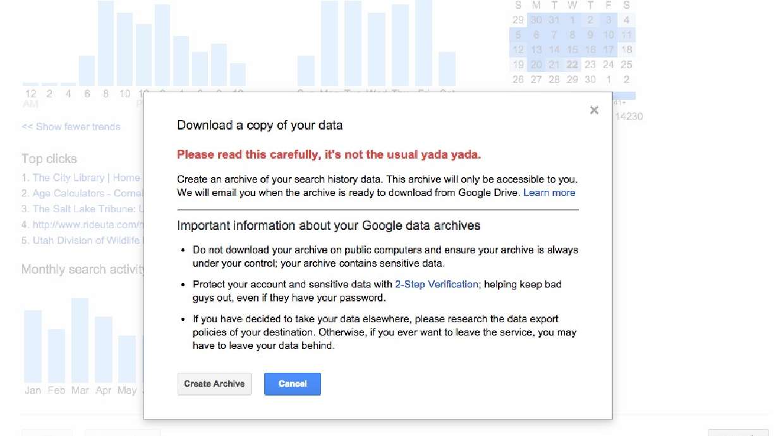The width and height of the screenshot is (776, 436).
Task: Select the first Sunday, day 29
Action: click(x=518, y=20)
